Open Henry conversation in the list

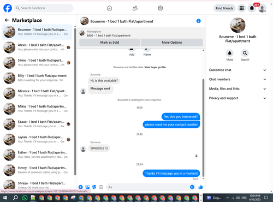[x=37, y=170]
